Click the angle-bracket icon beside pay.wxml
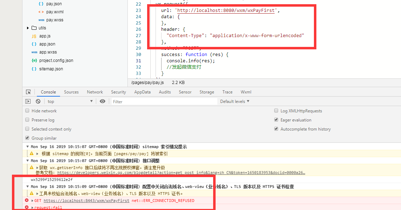 pyautogui.click(x=41, y=12)
